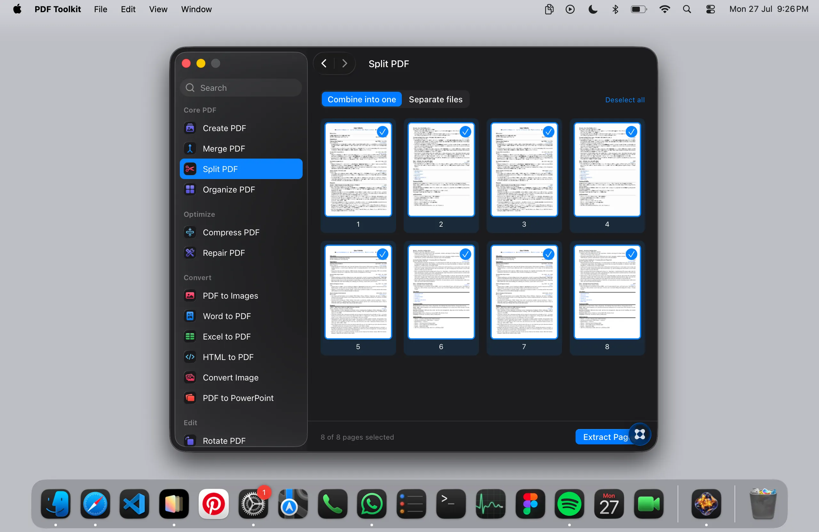Click the Word to PDF icon
The width and height of the screenshot is (819, 532).
coord(190,316)
